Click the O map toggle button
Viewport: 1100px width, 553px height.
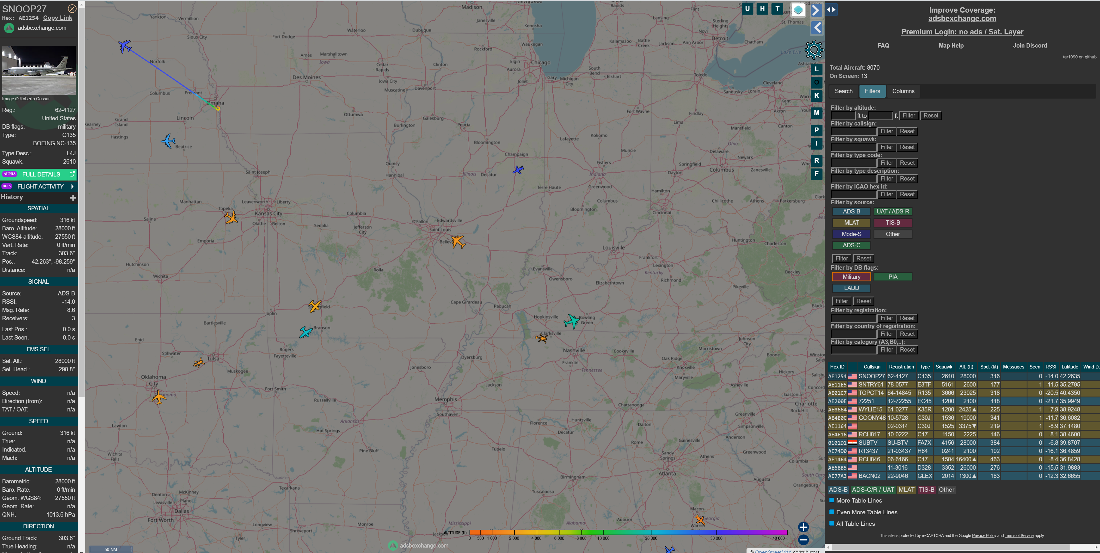coord(816,82)
